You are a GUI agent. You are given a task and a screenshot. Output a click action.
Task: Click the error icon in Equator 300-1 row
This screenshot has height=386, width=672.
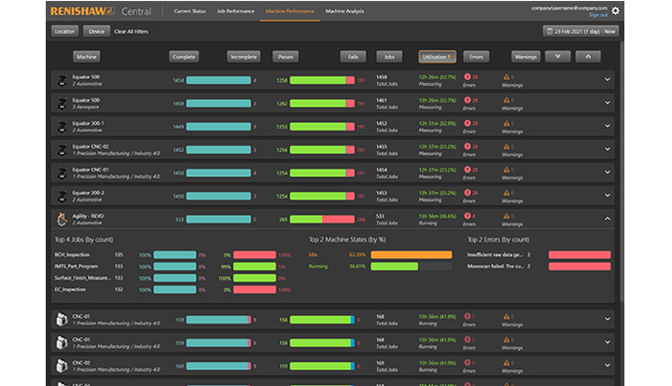point(468,123)
